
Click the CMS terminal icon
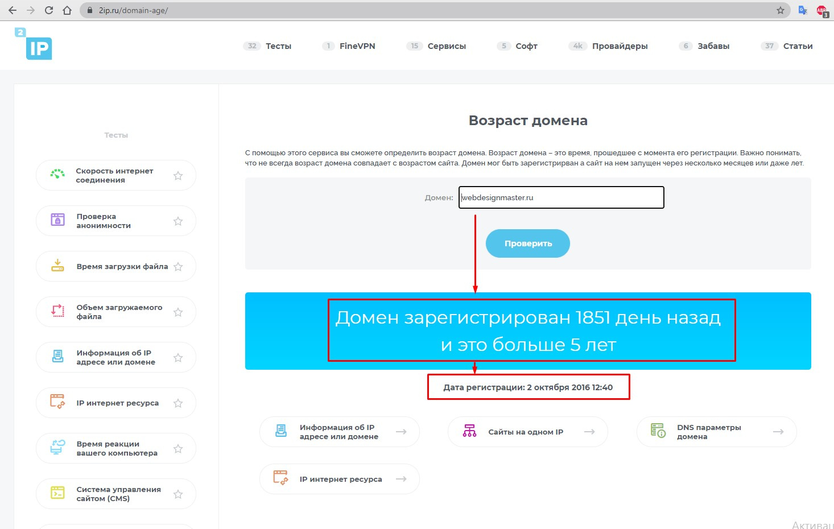tap(57, 493)
